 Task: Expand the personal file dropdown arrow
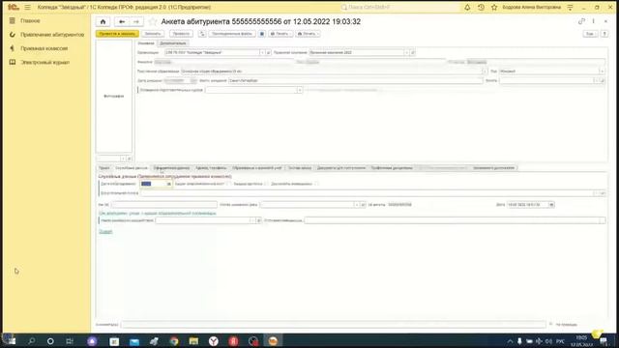click(357, 205)
